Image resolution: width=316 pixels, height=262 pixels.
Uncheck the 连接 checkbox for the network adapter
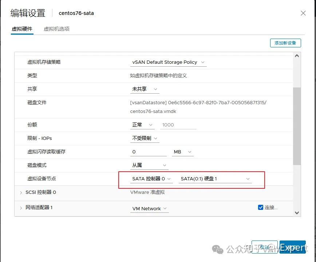tap(261, 207)
